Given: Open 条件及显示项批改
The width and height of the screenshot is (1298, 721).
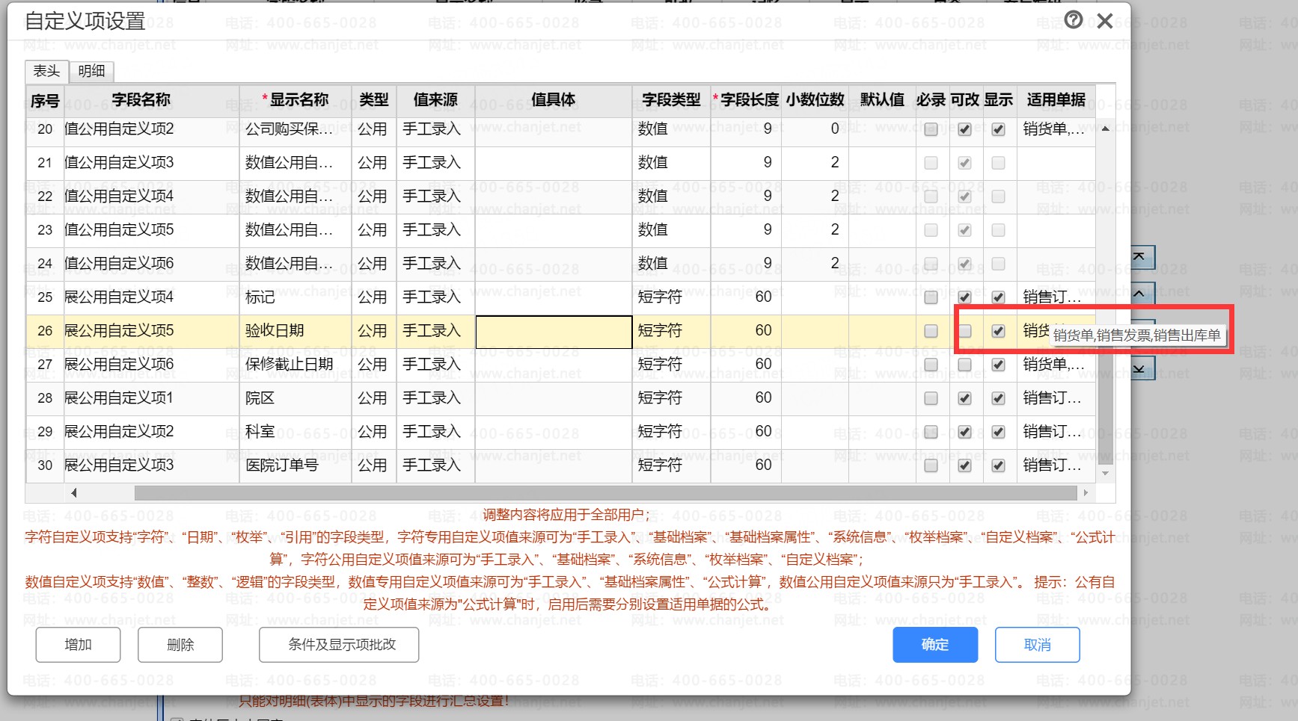Looking at the screenshot, I should point(339,644).
